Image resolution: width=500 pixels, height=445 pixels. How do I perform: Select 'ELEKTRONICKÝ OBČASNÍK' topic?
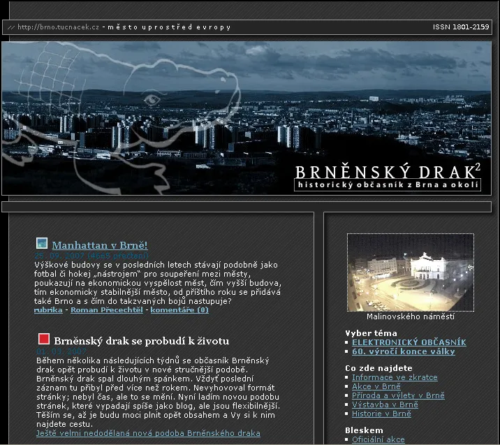[x=409, y=342]
